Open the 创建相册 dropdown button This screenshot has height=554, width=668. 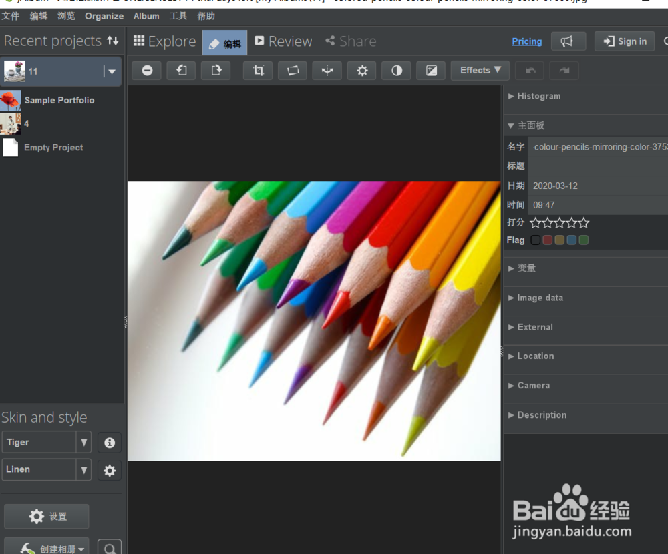point(47,547)
